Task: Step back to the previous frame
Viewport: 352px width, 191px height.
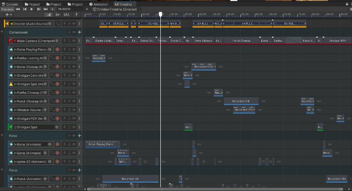Action: pos(25,9)
